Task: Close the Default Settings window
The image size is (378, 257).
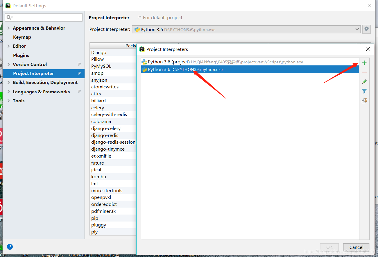Action: click(x=369, y=6)
